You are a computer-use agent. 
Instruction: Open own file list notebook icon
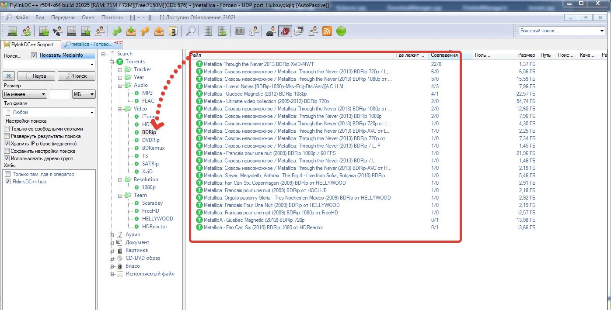tap(173, 31)
